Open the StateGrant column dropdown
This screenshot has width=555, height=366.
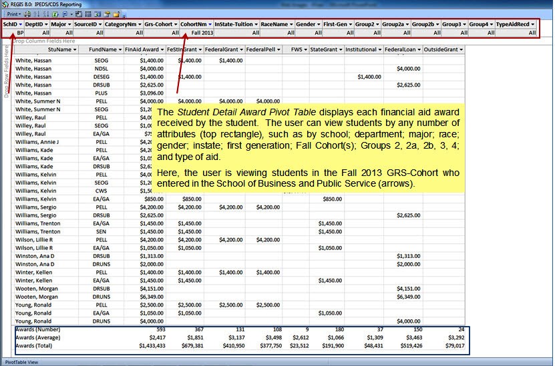tap(341, 49)
